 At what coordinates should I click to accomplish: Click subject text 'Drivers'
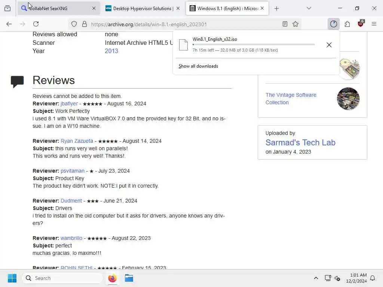click(64, 208)
